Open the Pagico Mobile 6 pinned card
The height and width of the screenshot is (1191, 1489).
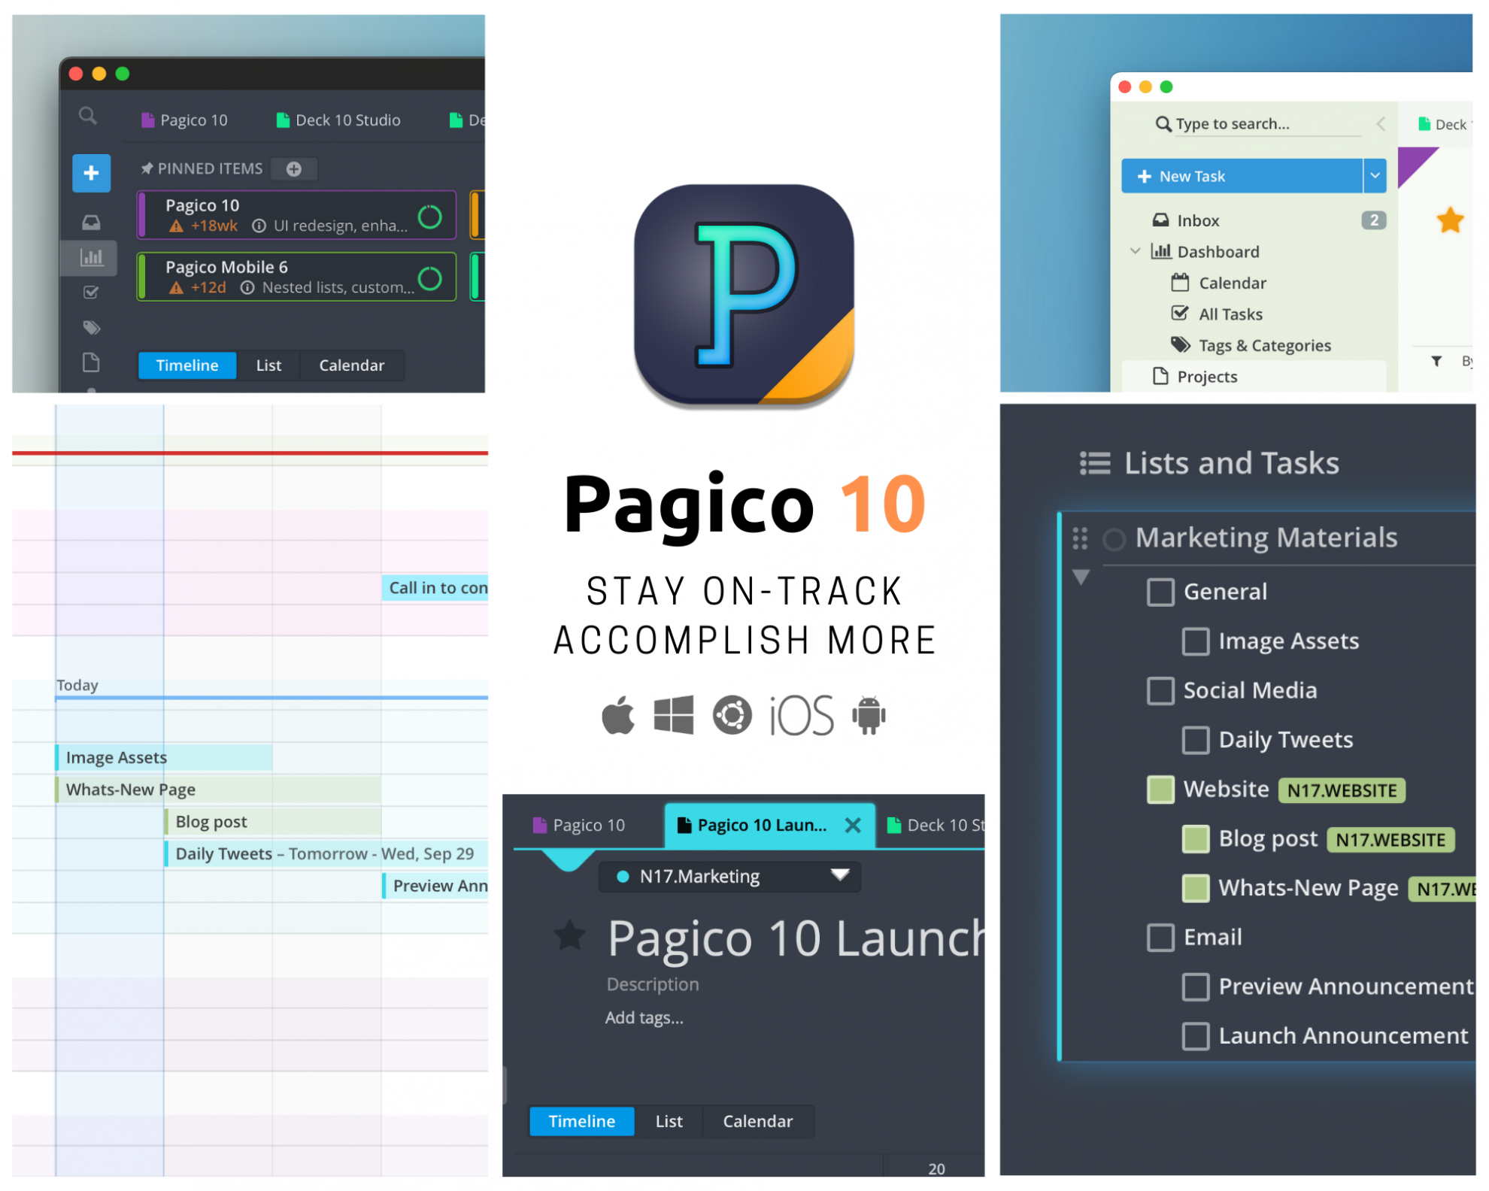(x=296, y=277)
